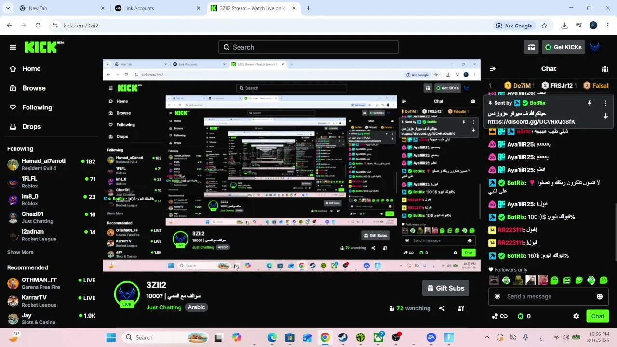Open the recommended OTHMAN_FF channel

coord(51,283)
